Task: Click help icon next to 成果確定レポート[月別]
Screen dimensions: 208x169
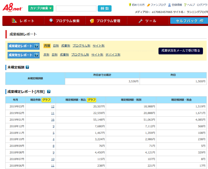Action: point(49,92)
